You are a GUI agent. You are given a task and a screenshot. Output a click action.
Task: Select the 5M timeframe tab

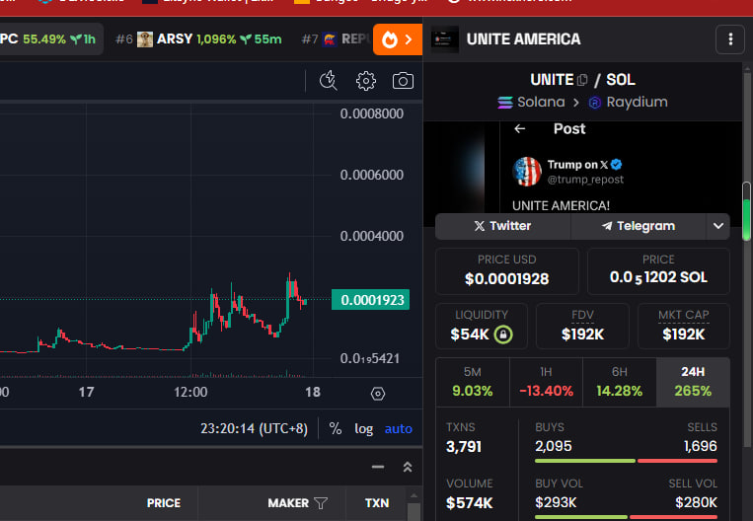tap(473, 382)
